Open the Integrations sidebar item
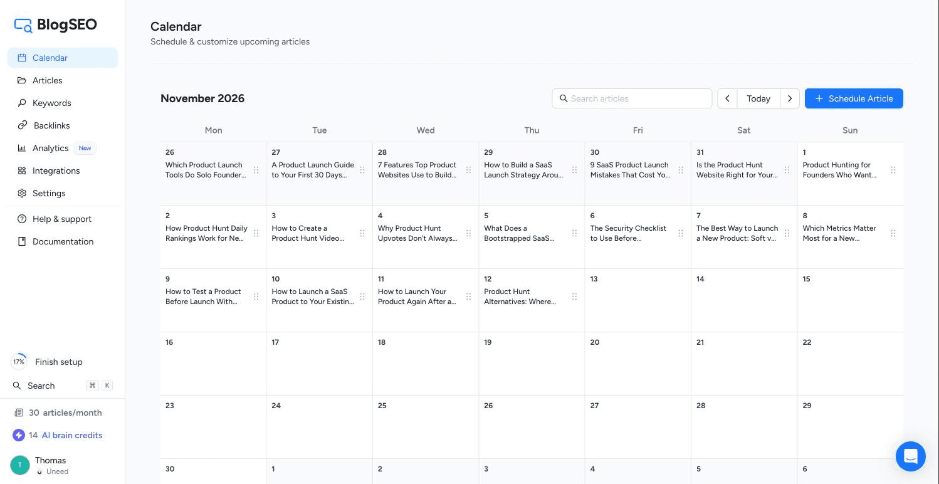The image size is (939, 484). pyautogui.click(x=63, y=171)
